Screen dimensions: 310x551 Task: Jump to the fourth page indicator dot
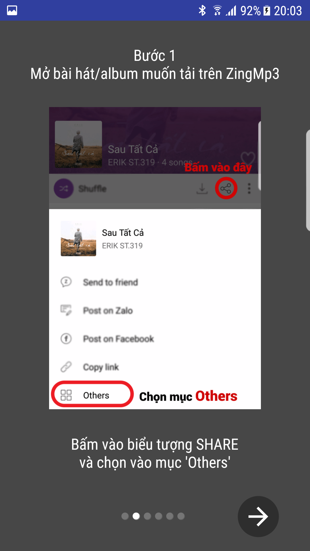click(x=159, y=516)
